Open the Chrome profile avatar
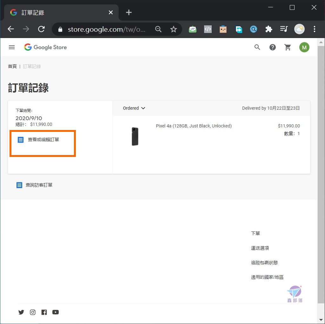Screen dimensions: 325x324 pos(299,29)
